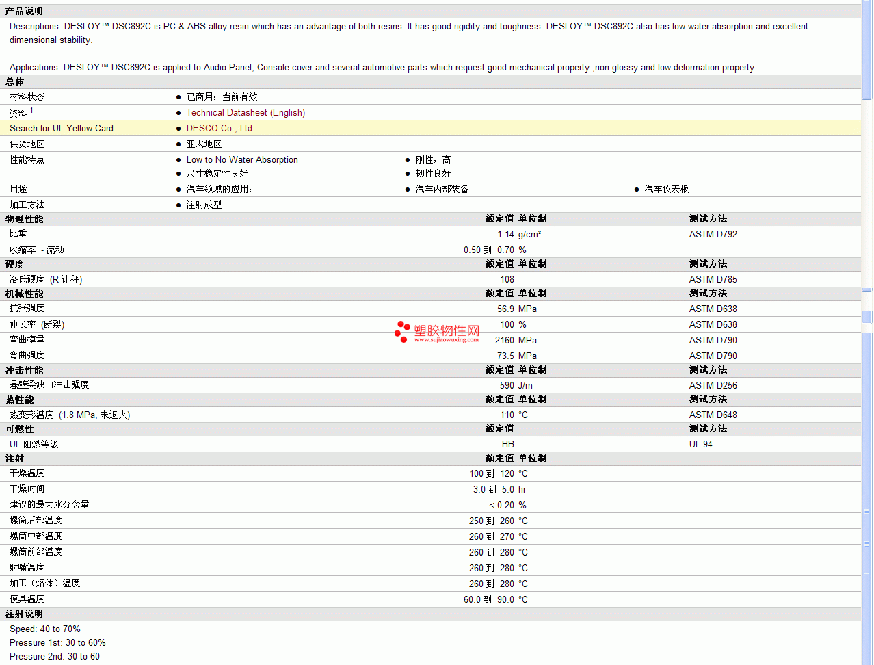Viewport: 874px width, 665px height.
Task: Open the Technical Datasheet (English) link
Action: [246, 113]
